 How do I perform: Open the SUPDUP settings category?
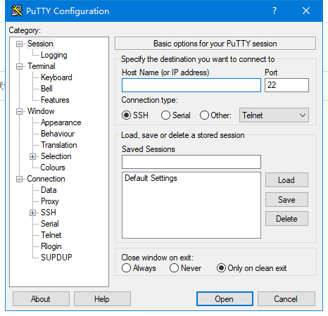(x=56, y=258)
